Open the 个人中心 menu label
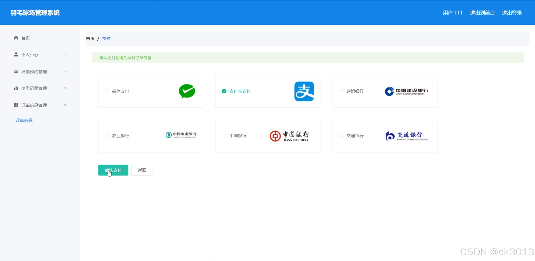The image size is (535, 261). pyautogui.click(x=30, y=55)
